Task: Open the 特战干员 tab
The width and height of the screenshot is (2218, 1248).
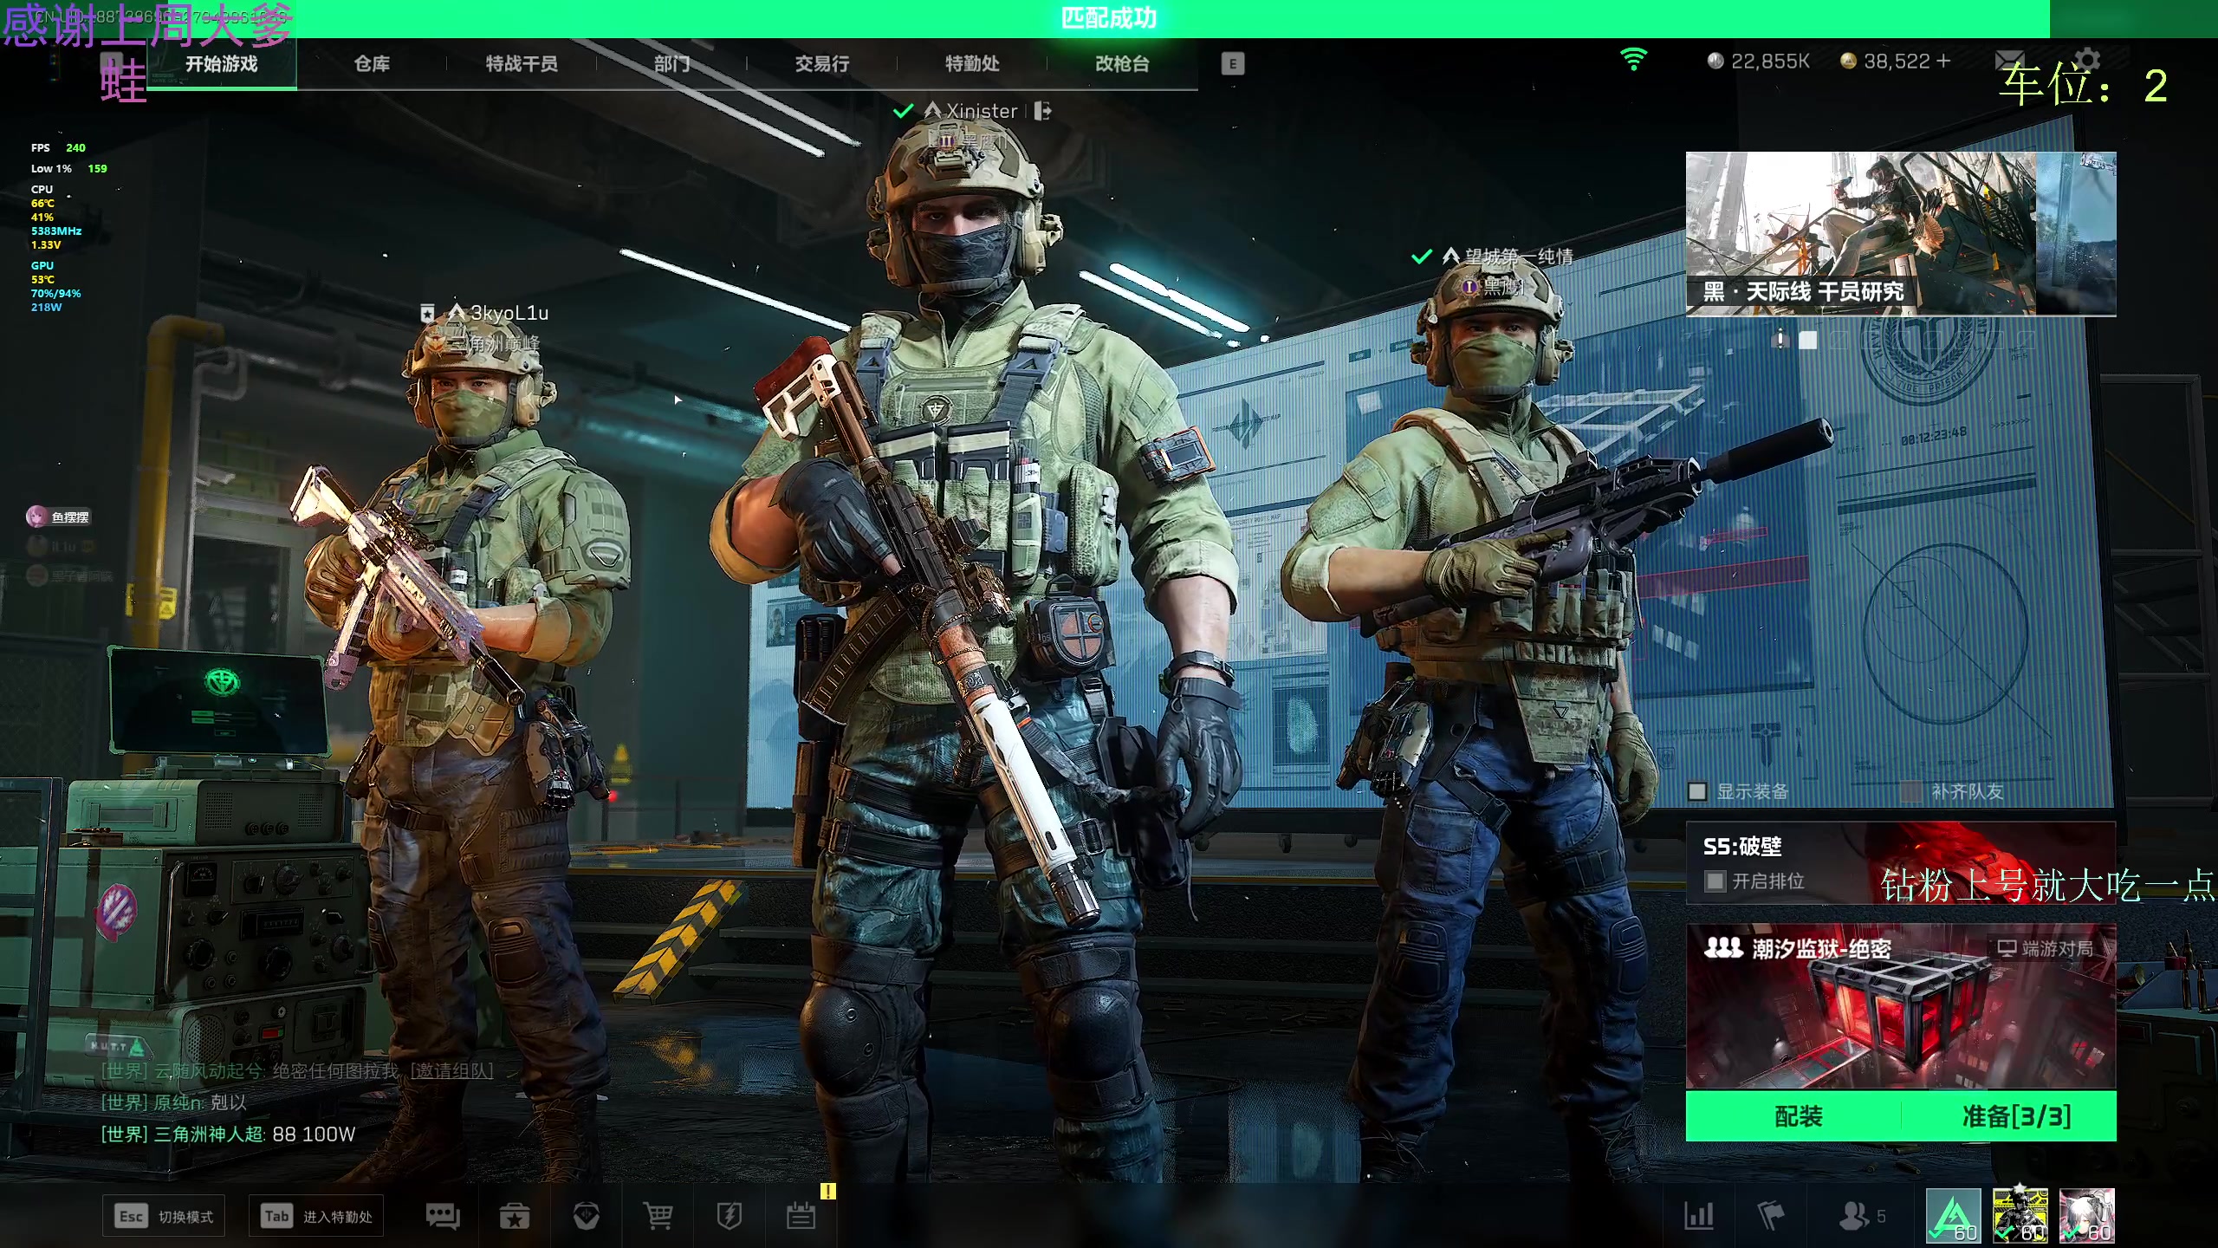Action: 522,63
